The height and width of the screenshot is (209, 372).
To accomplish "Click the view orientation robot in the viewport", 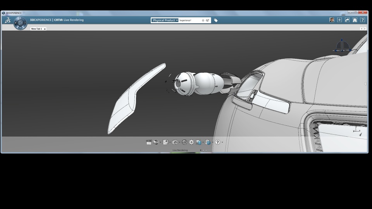I will tap(342, 46).
